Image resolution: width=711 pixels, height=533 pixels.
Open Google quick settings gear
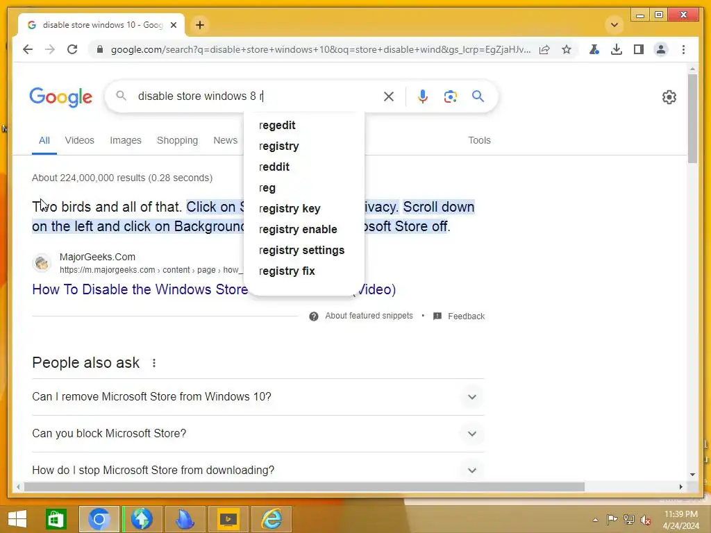669,97
